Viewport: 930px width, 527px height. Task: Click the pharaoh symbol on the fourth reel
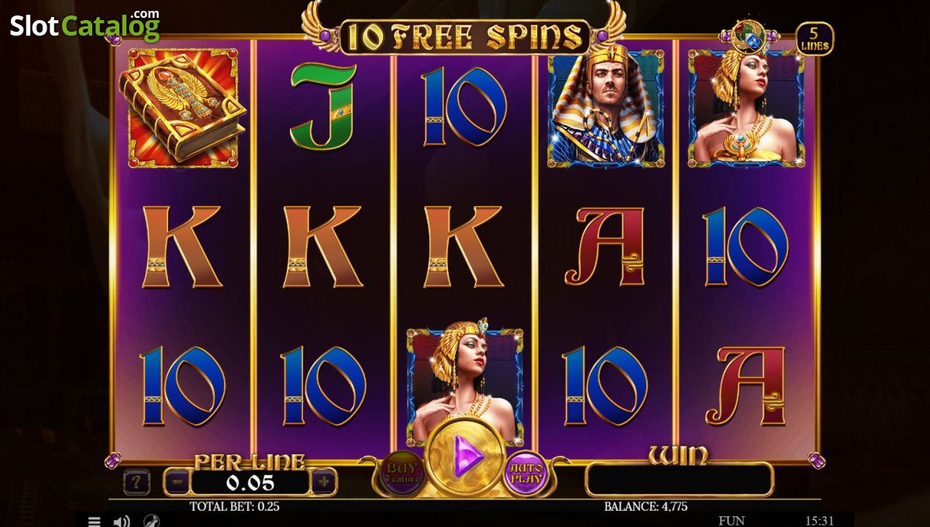[606, 108]
